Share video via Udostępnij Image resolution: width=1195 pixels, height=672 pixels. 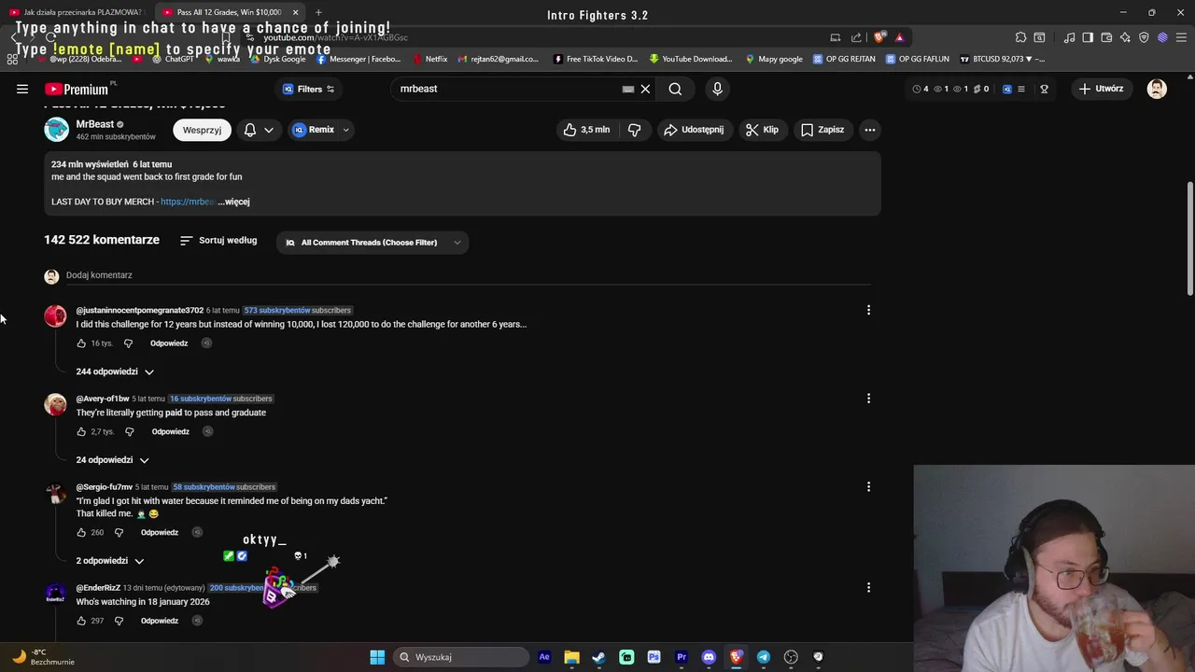coord(694,130)
